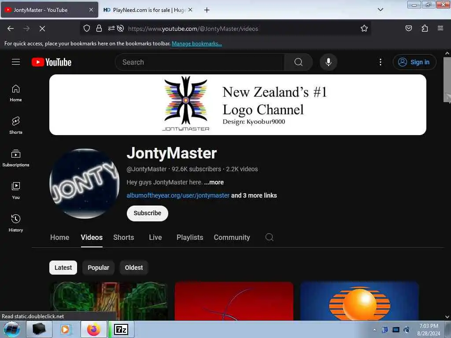Viewport: 451px width, 338px height.
Task: Open channel Live tab
Action: click(x=155, y=237)
